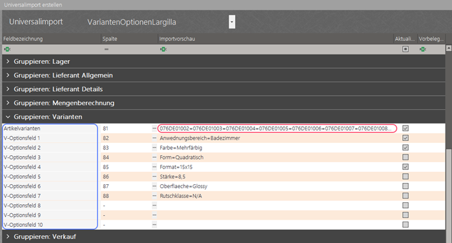Check Aktualisieren for V-Optionsfeld 3

coord(406,157)
